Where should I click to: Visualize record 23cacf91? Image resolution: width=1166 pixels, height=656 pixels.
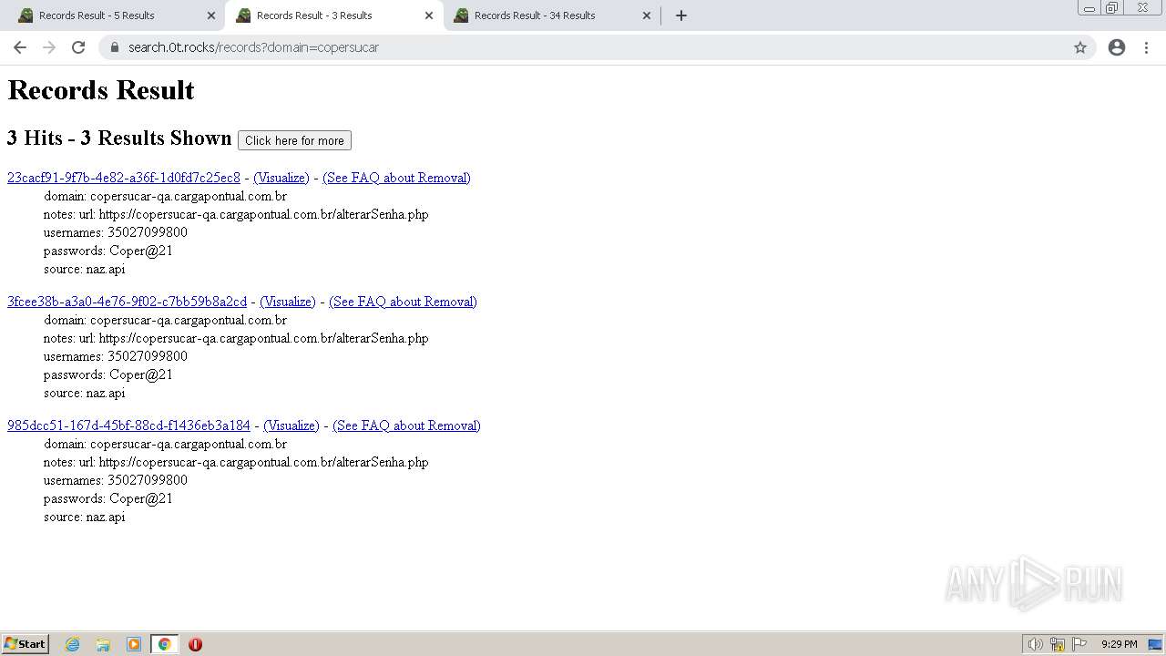point(281,178)
